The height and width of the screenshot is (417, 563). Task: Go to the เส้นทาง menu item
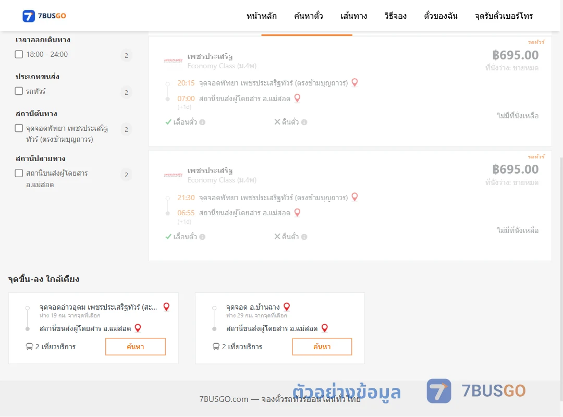(353, 16)
